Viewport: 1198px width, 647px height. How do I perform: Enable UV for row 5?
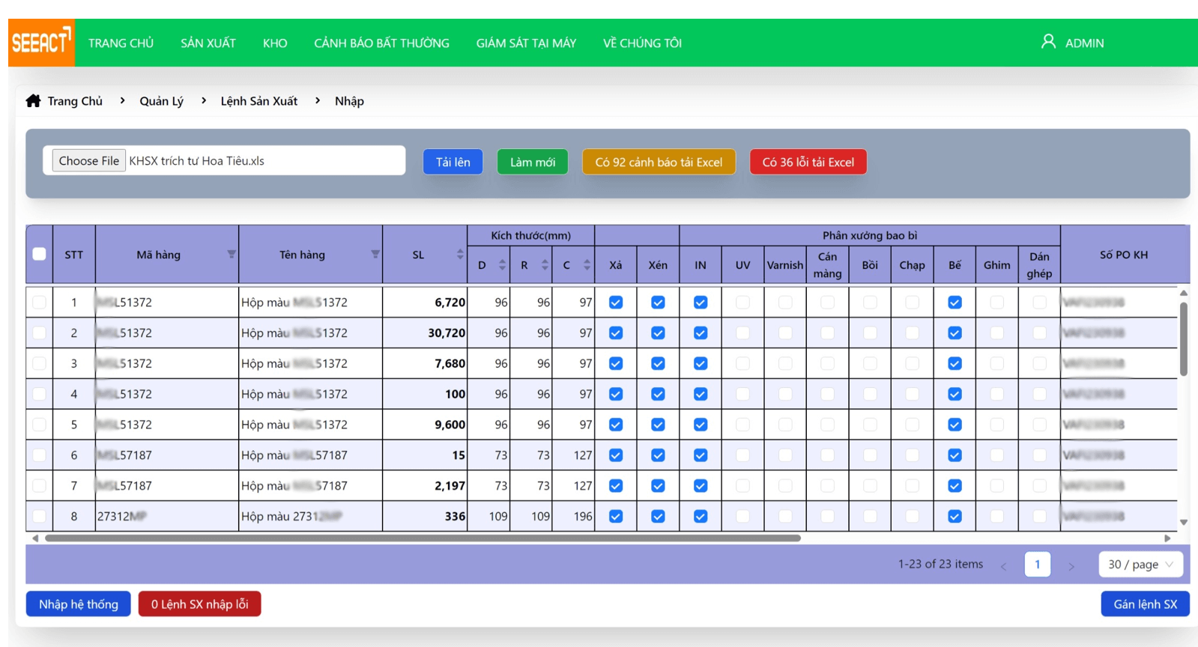pos(742,425)
